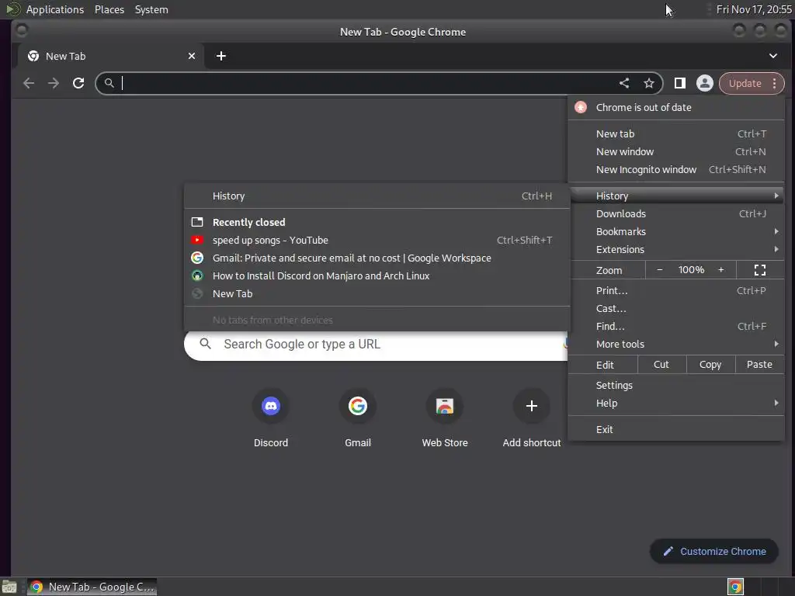The width and height of the screenshot is (795, 596).
Task: Click the distro logo icon beside Applications
Action: pyautogui.click(x=12, y=9)
